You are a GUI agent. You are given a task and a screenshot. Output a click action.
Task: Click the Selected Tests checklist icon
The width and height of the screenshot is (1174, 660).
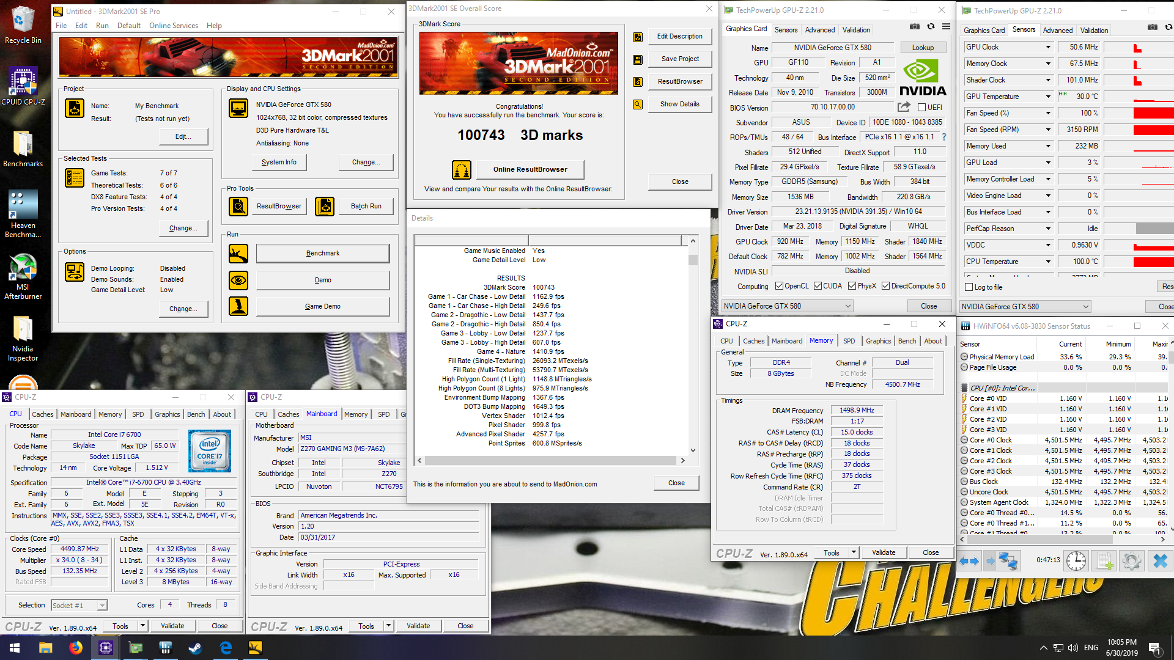coord(75,178)
